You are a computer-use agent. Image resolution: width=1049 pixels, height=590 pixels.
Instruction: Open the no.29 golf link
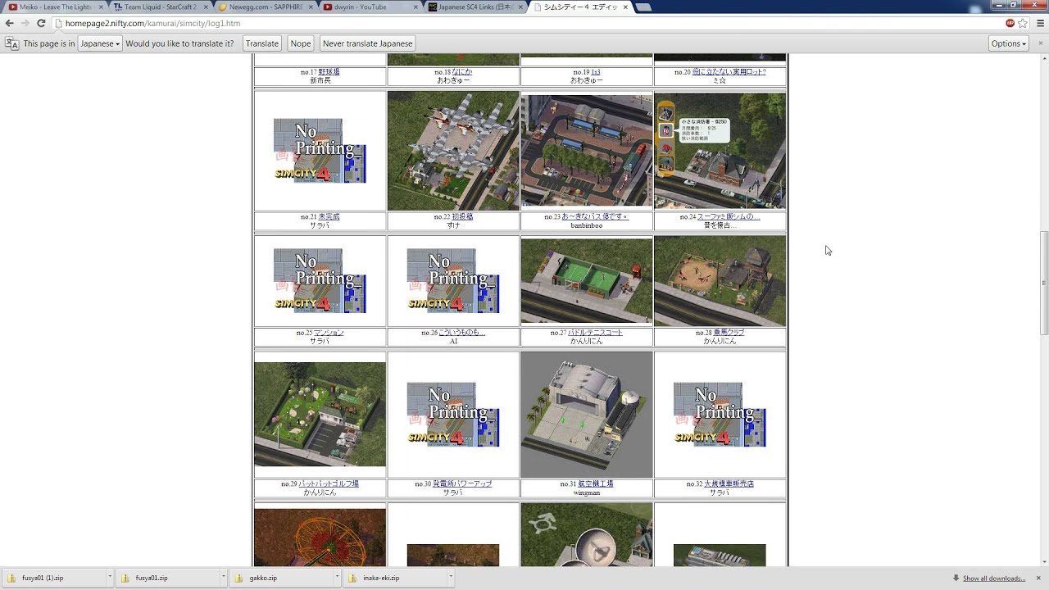pyautogui.click(x=329, y=484)
